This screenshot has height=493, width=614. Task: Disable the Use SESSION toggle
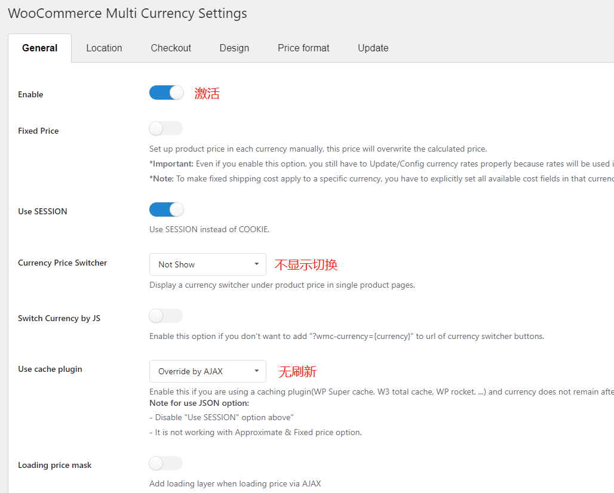[x=167, y=209]
